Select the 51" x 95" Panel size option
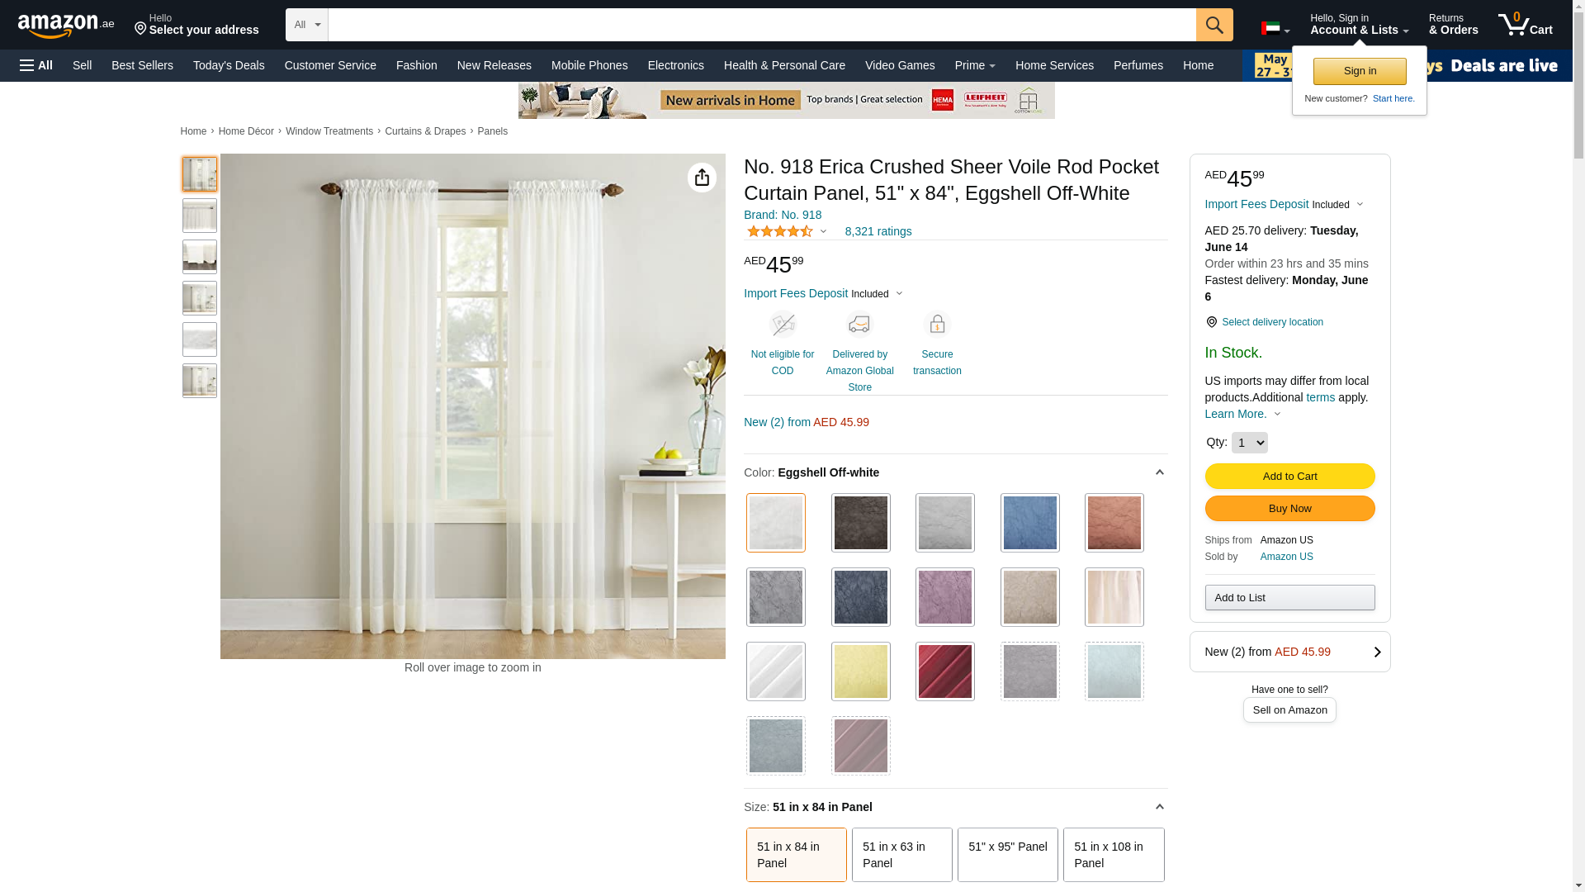1585x892 pixels. 1008,855
